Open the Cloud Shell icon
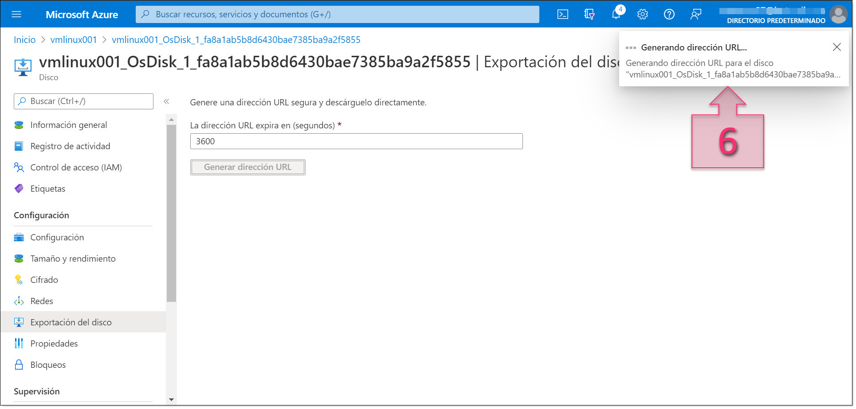The height and width of the screenshot is (409, 856). pyautogui.click(x=562, y=14)
